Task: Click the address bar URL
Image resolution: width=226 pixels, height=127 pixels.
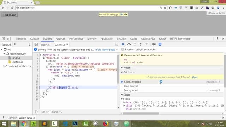Action: tap(27, 8)
